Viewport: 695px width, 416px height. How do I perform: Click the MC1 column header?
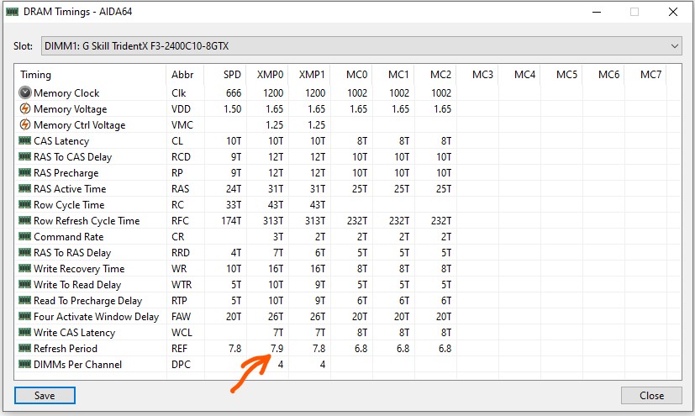pos(393,75)
